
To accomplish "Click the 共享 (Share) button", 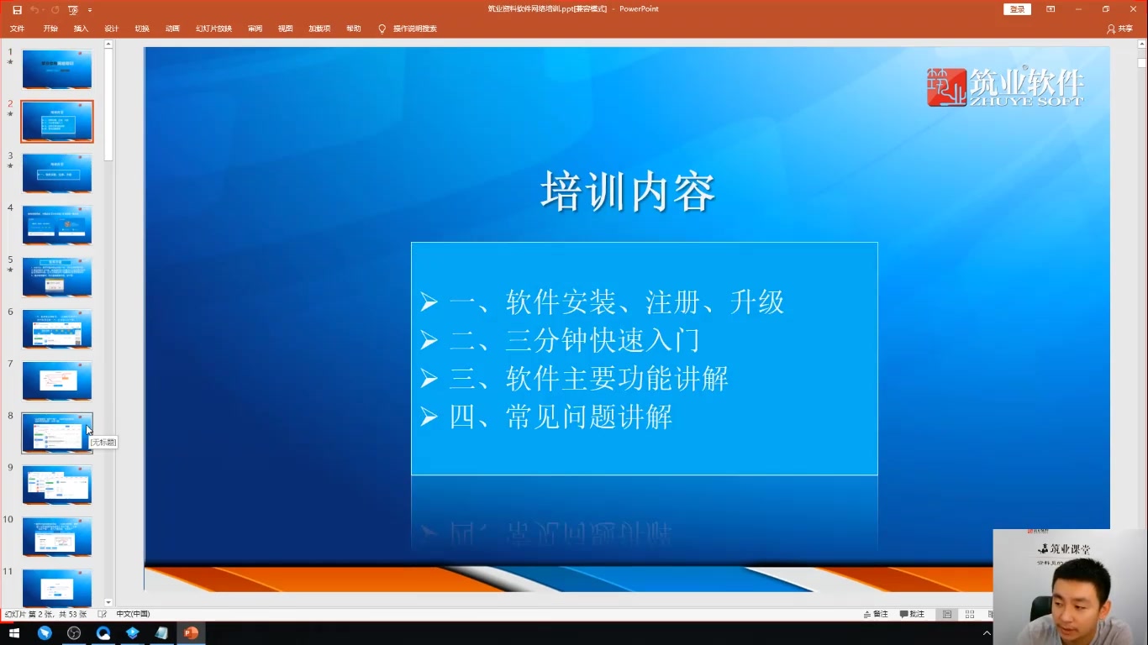I will (x=1119, y=29).
